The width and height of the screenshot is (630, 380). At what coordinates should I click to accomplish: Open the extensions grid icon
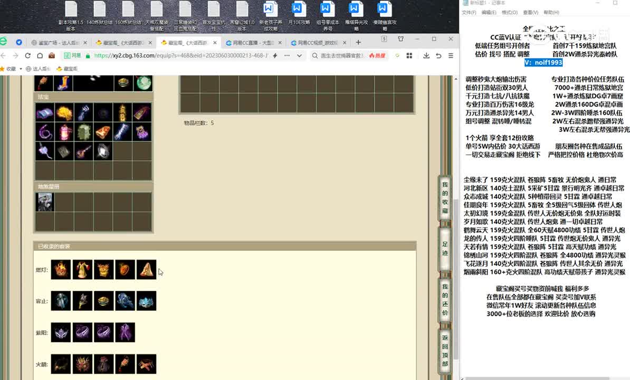[x=409, y=55]
